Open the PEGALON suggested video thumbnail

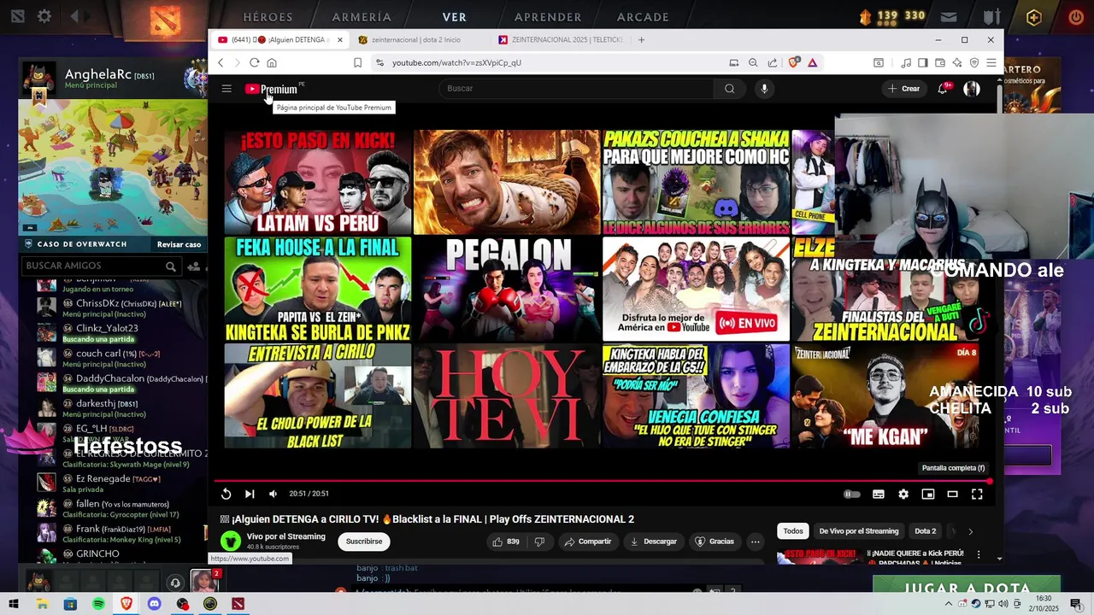coord(507,290)
